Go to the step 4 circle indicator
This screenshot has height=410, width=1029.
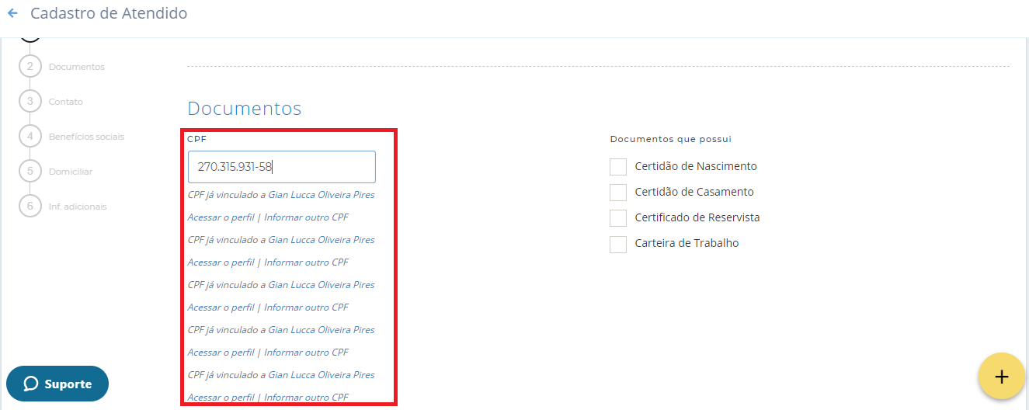30,137
